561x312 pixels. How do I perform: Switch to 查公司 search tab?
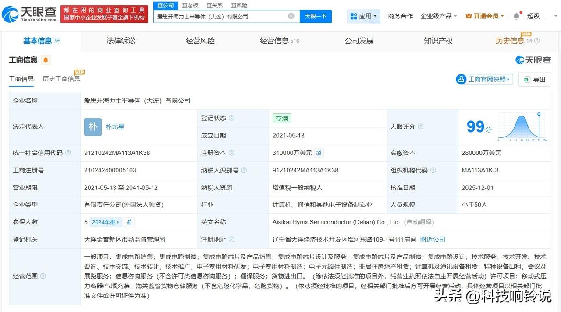[166, 5]
